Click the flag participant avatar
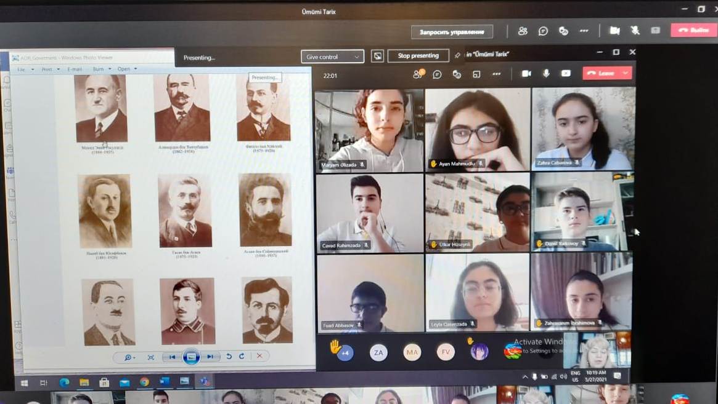Image resolution: width=718 pixels, height=404 pixels. [x=513, y=351]
